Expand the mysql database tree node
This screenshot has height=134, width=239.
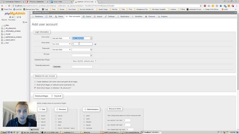click(2, 34)
